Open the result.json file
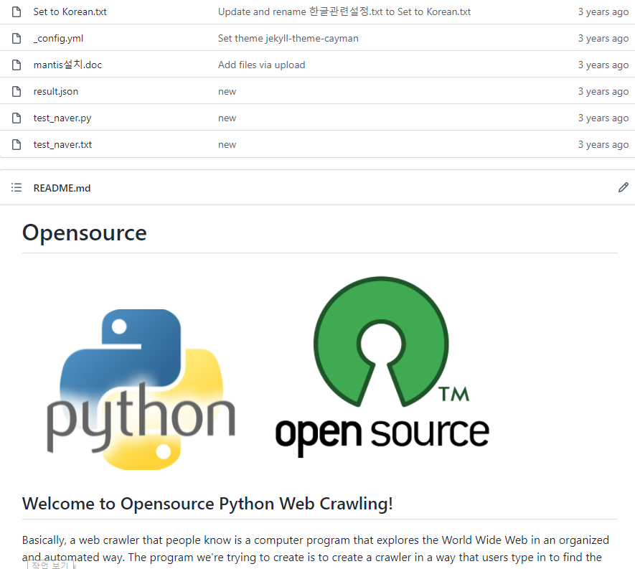This screenshot has width=635, height=569. (56, 92)
